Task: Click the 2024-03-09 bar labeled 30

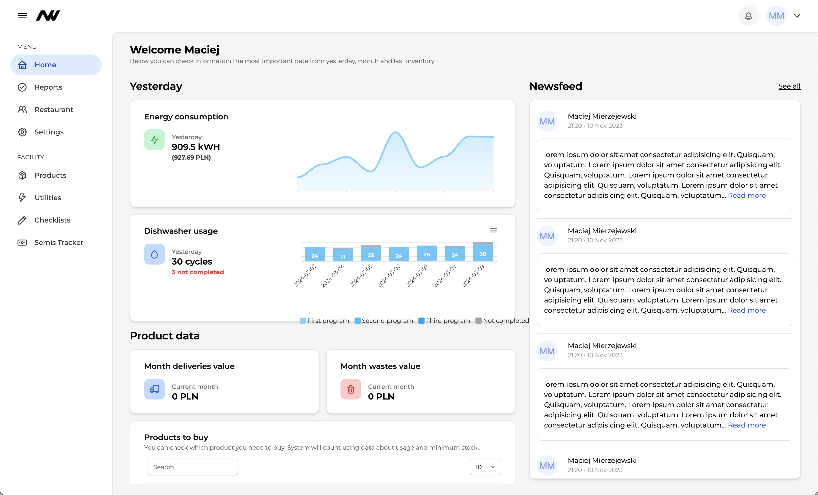Action: (x=483, y=253)
